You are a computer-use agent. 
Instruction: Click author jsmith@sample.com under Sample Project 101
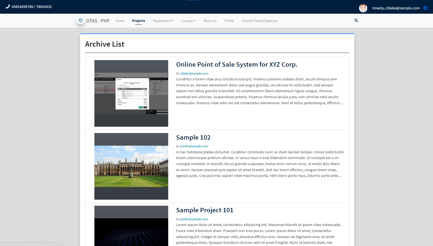pos(194,219)
